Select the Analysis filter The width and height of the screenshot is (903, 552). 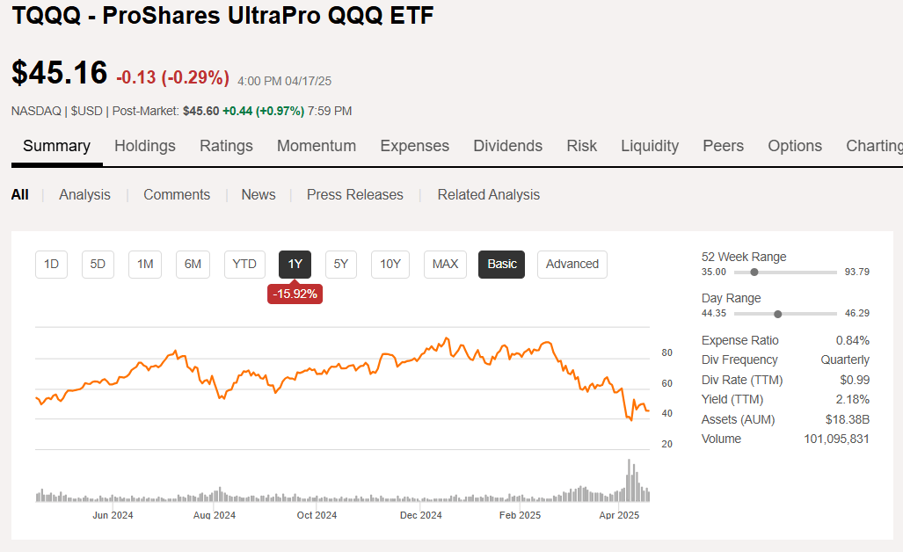[x=84, y=194]
